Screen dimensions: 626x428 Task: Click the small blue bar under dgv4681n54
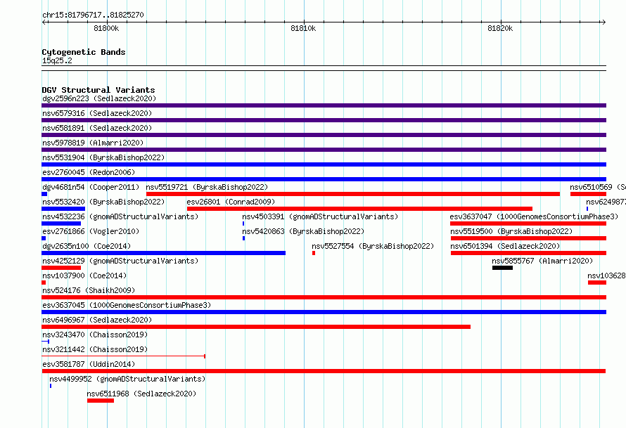point(44,194)
